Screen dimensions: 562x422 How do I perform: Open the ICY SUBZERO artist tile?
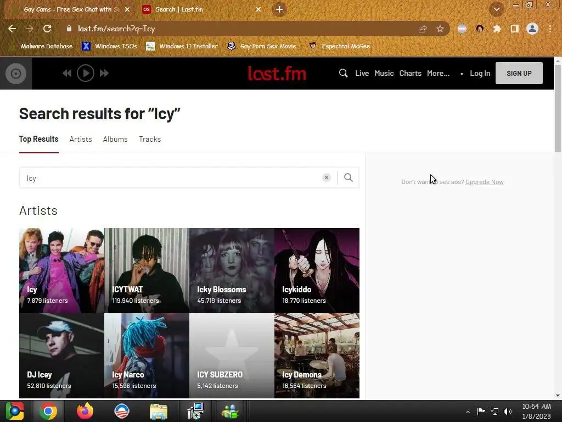click(232, 356)
